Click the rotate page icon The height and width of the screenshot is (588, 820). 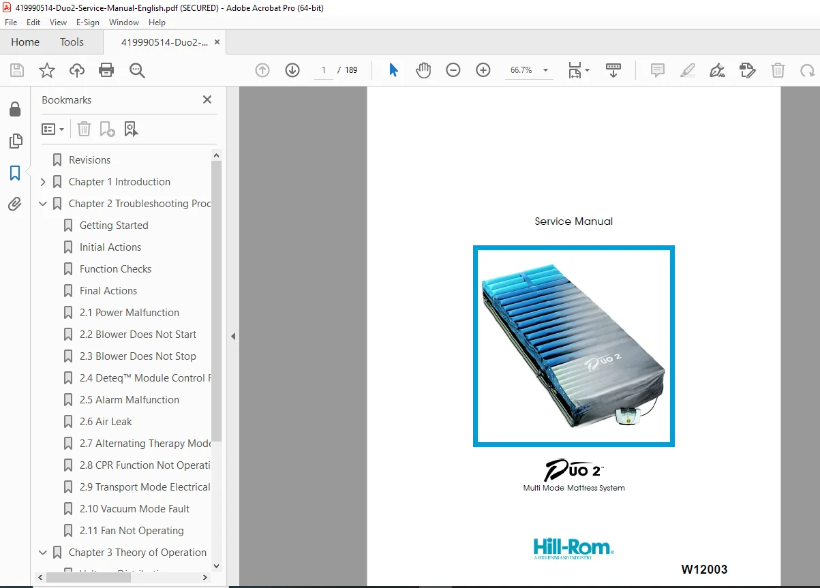[808, 70]
